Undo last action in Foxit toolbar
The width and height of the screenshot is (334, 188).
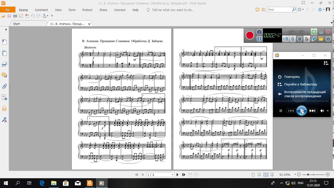(33, 16)
